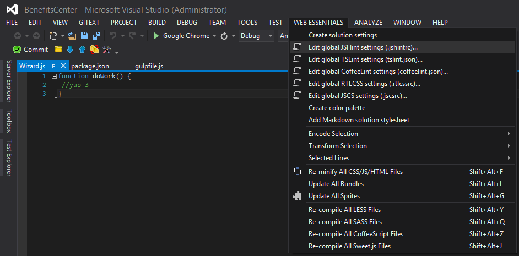This screenshot has width=519, height=256.
Task: Open the New Project dropdown arrow
Action: tap(63, 36)
